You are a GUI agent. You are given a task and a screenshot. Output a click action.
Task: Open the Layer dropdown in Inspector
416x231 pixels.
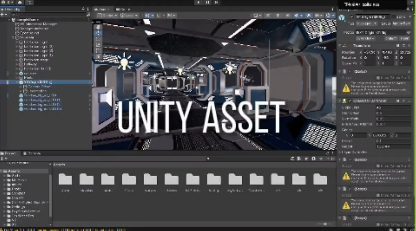pyautogui.click(x=401, y=24)
